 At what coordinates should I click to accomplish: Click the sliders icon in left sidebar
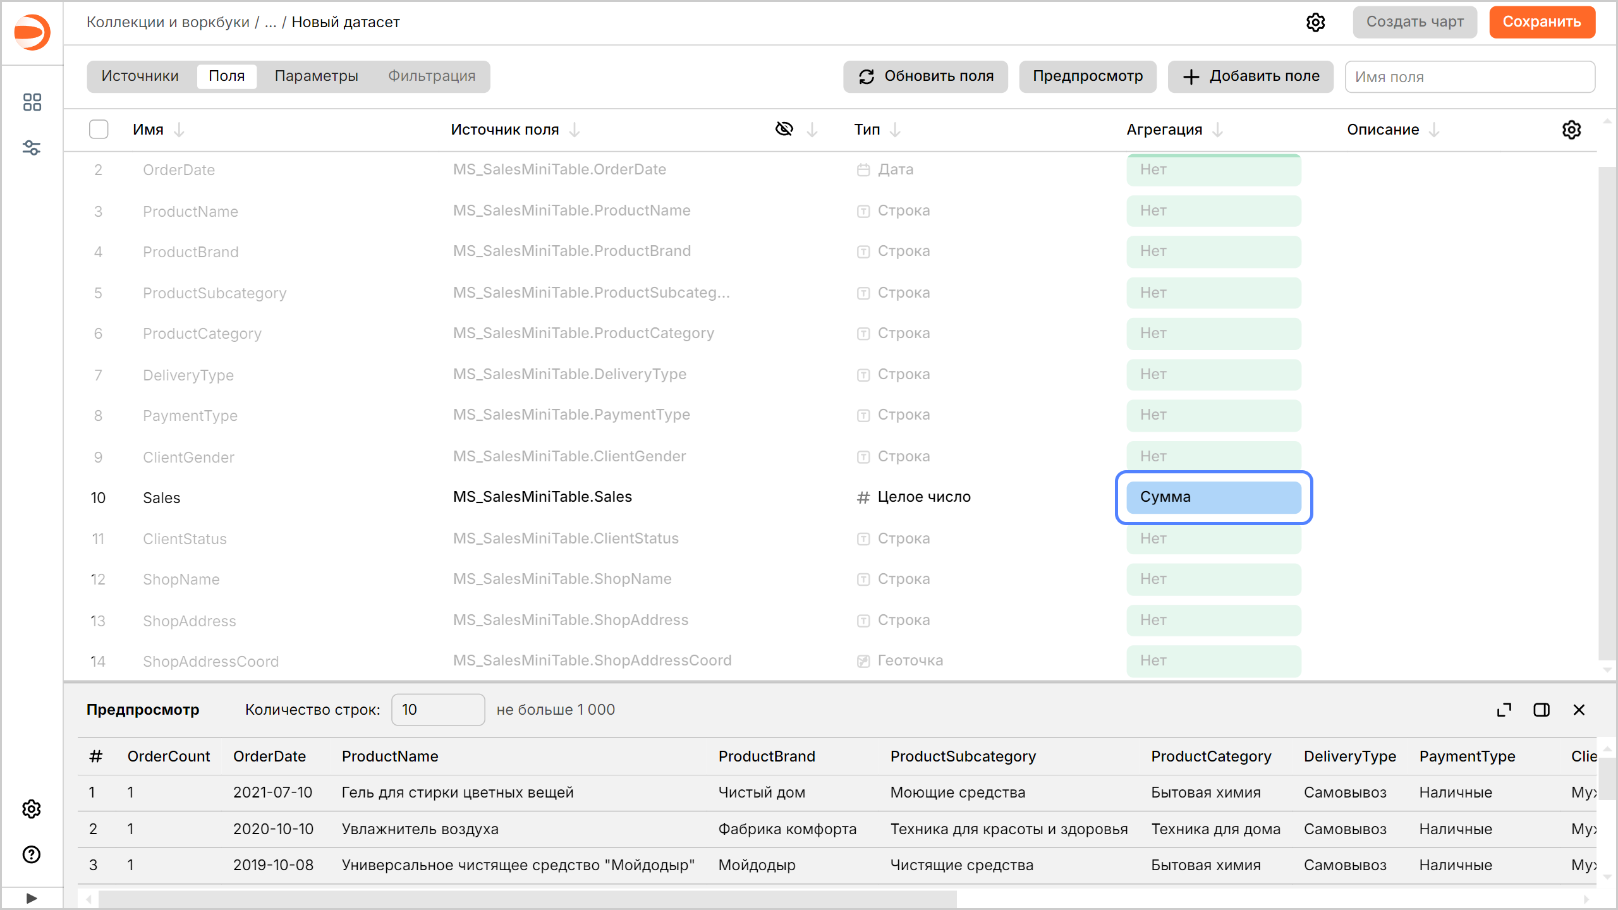point(32,148)
